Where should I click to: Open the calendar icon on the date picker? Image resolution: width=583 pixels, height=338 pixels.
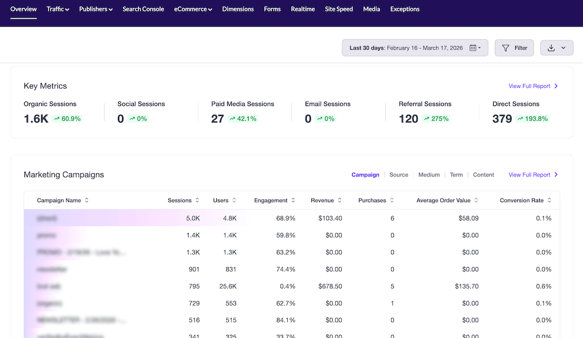tap(473, 48)
